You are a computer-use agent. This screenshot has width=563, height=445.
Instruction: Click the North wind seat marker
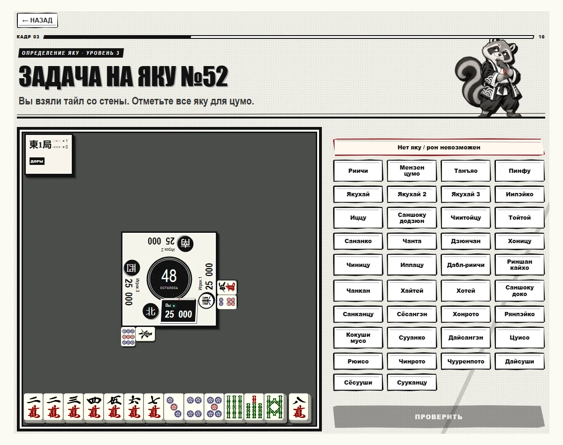pos(151,311)
